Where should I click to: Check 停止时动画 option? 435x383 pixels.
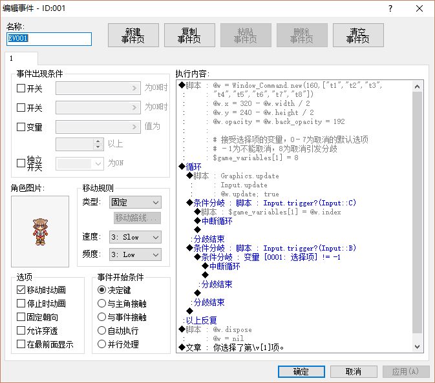21,304
